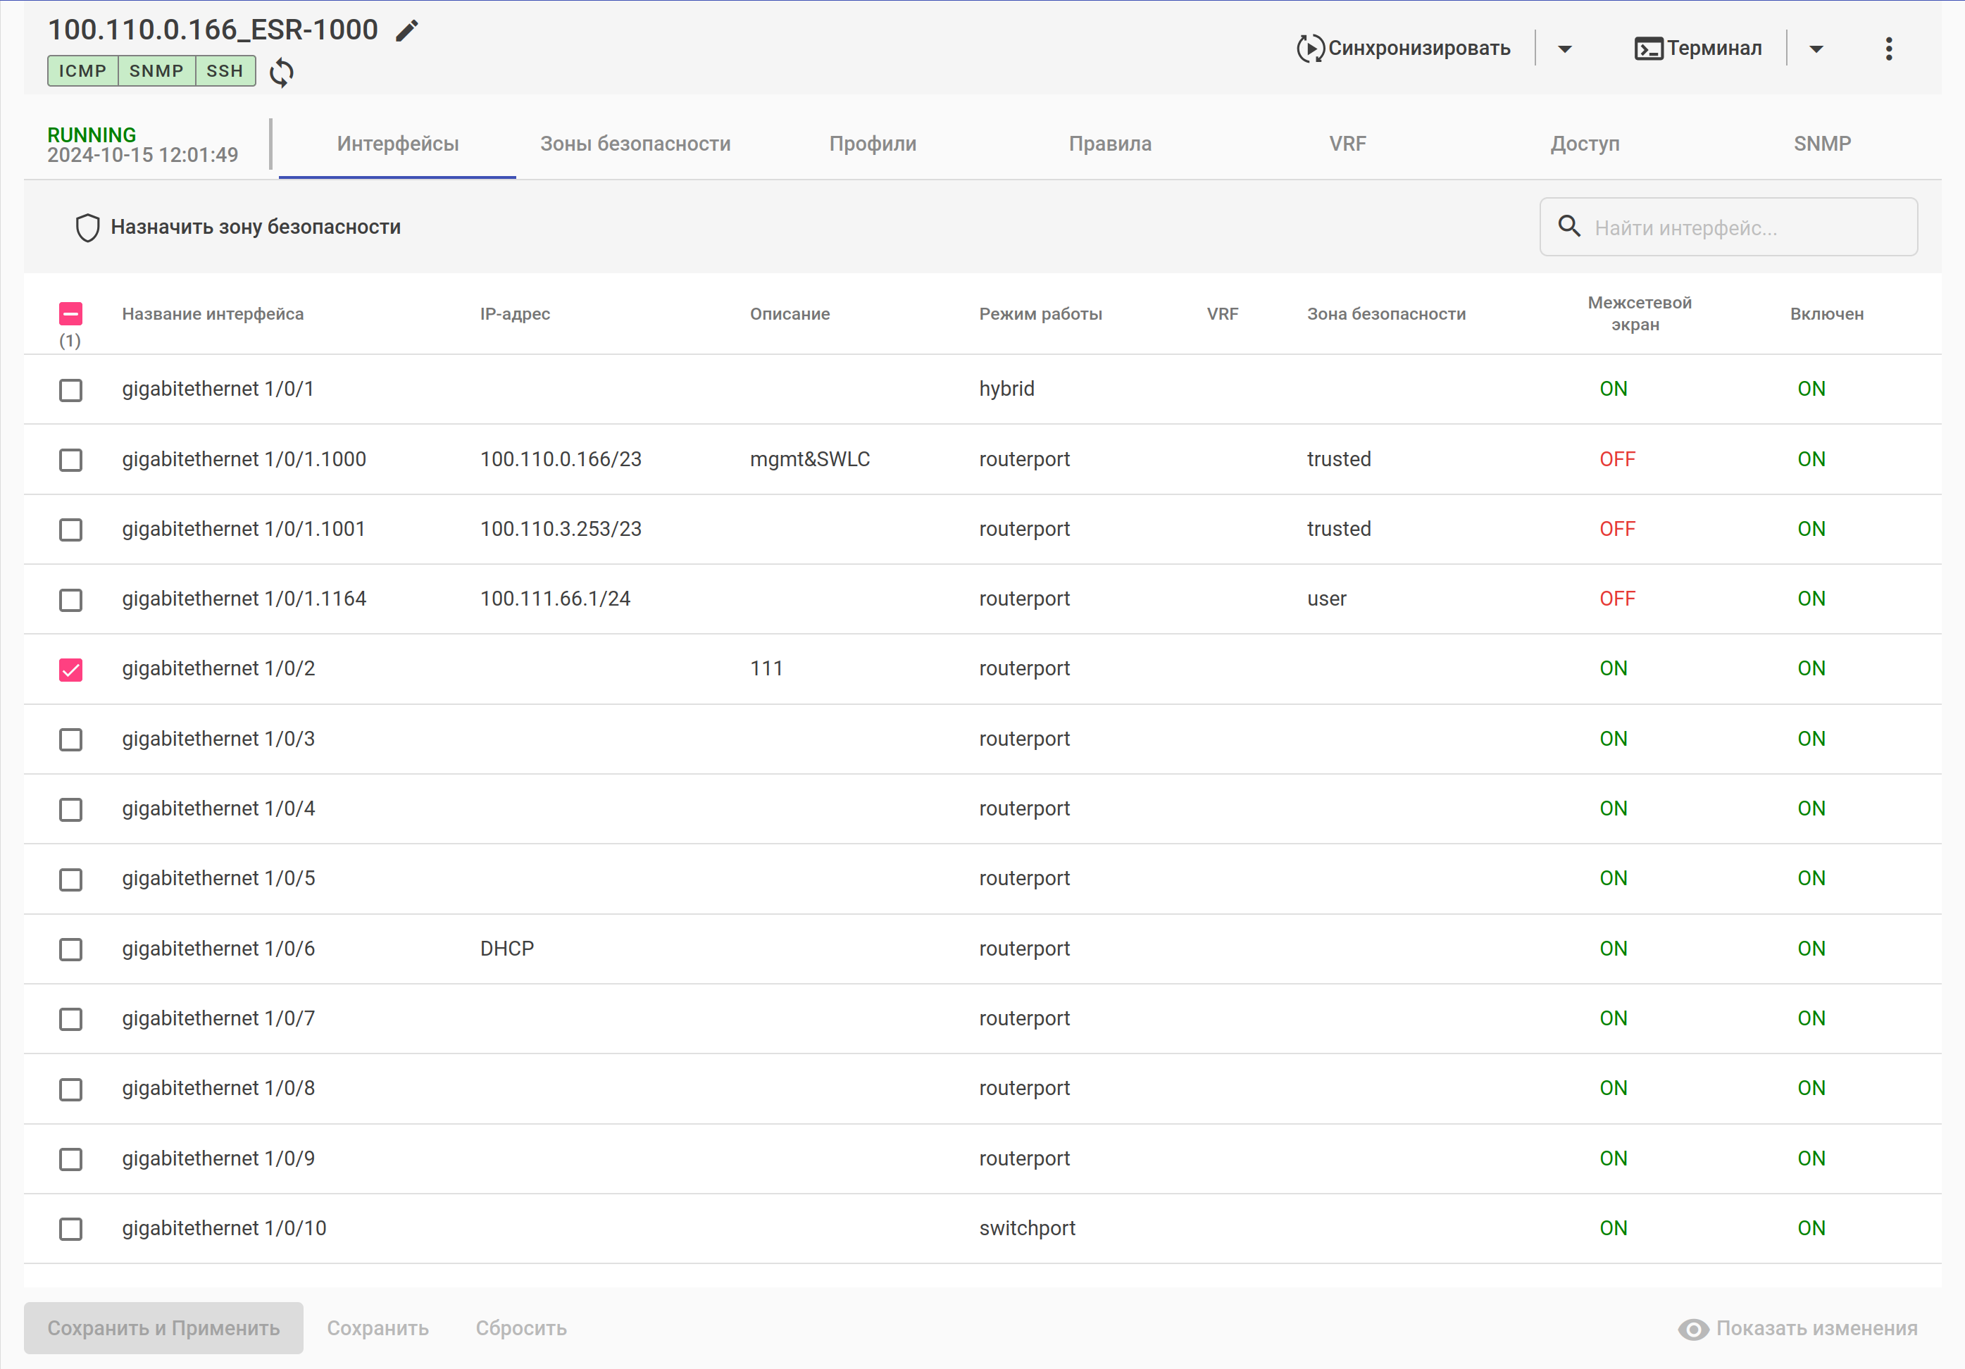The image size is (1965, 1369).
Task: Click the eye icon Показать изменения
Action: (1693, 1329)
